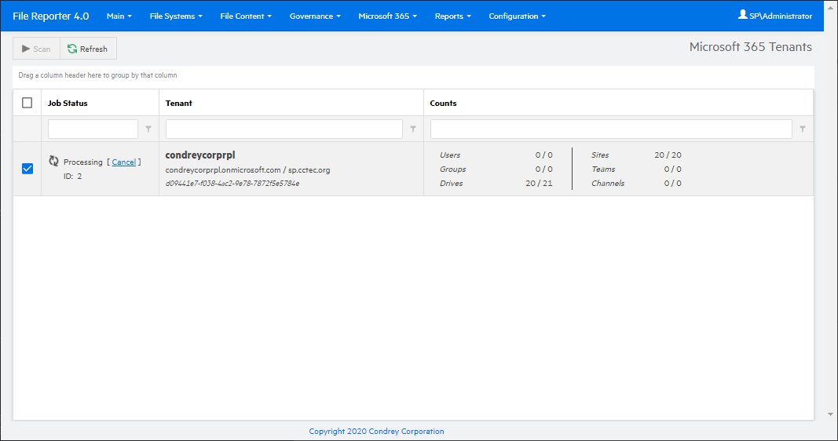The width and height of the screenshot is (838, 441).
Task: Click the green Refresh arrows icon
Action: [x=72, y=49]
